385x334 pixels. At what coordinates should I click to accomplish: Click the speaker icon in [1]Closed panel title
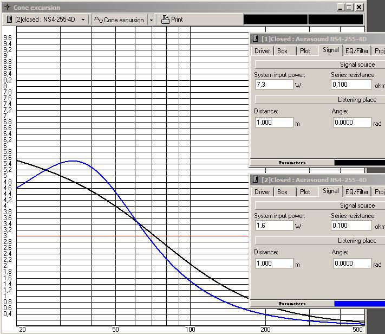(256, 39)
